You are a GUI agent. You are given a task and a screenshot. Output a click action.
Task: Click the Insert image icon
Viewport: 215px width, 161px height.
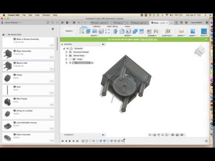point(193,31)
